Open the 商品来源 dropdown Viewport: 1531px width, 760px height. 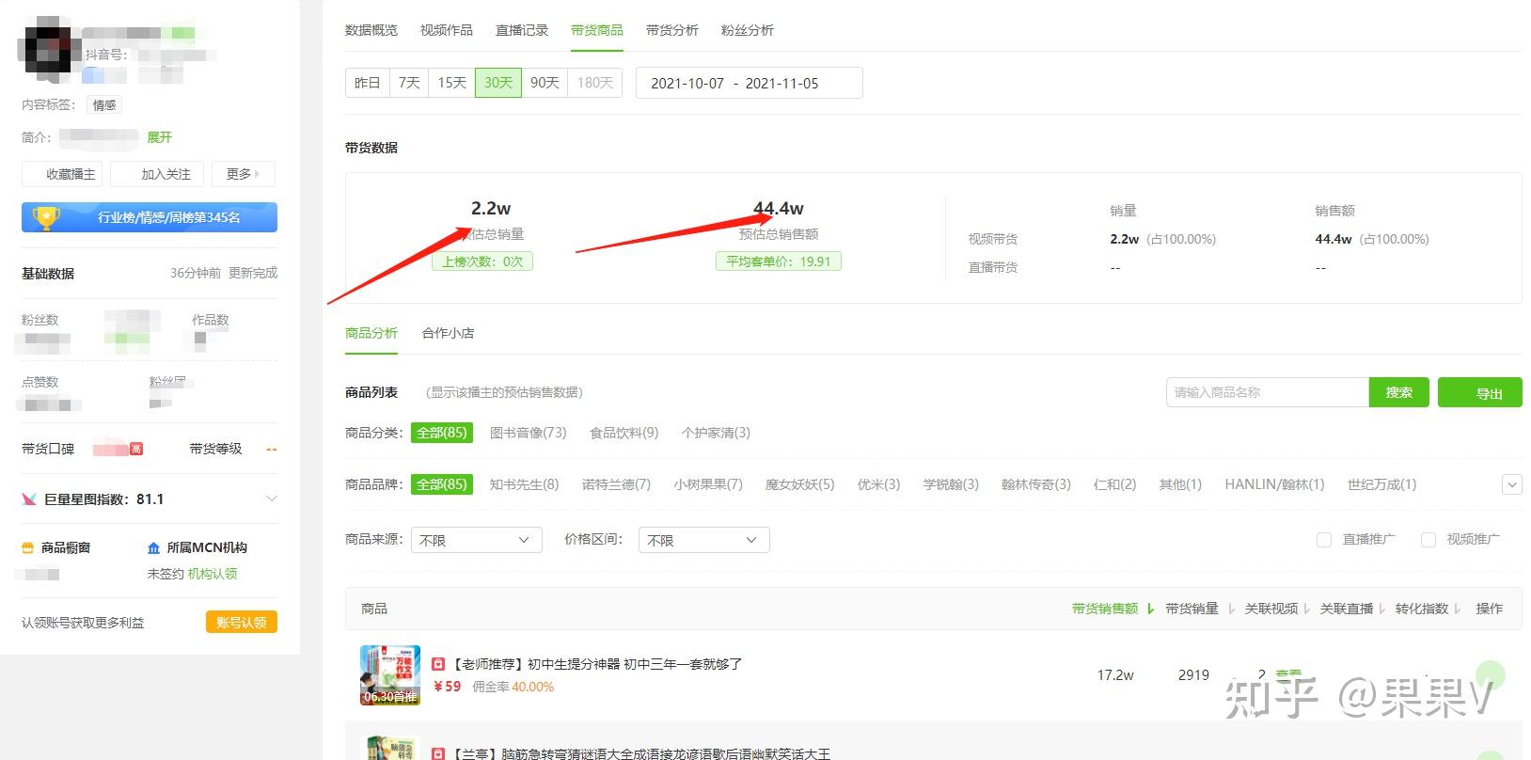[x=477, y=540]
